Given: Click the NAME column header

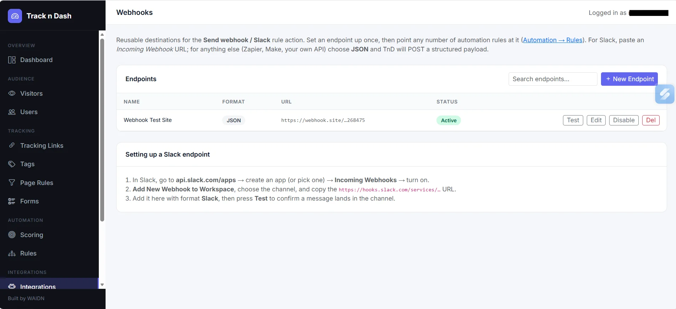Looking at the screenshot, I should click(x=132, y=102).
